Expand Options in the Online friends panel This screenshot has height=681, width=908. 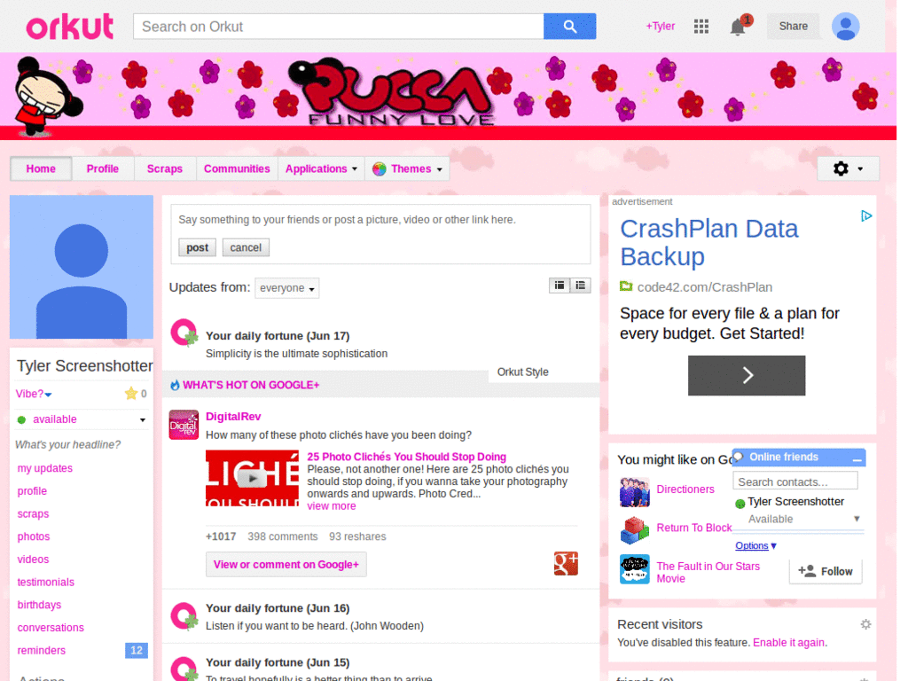[755, 545]
